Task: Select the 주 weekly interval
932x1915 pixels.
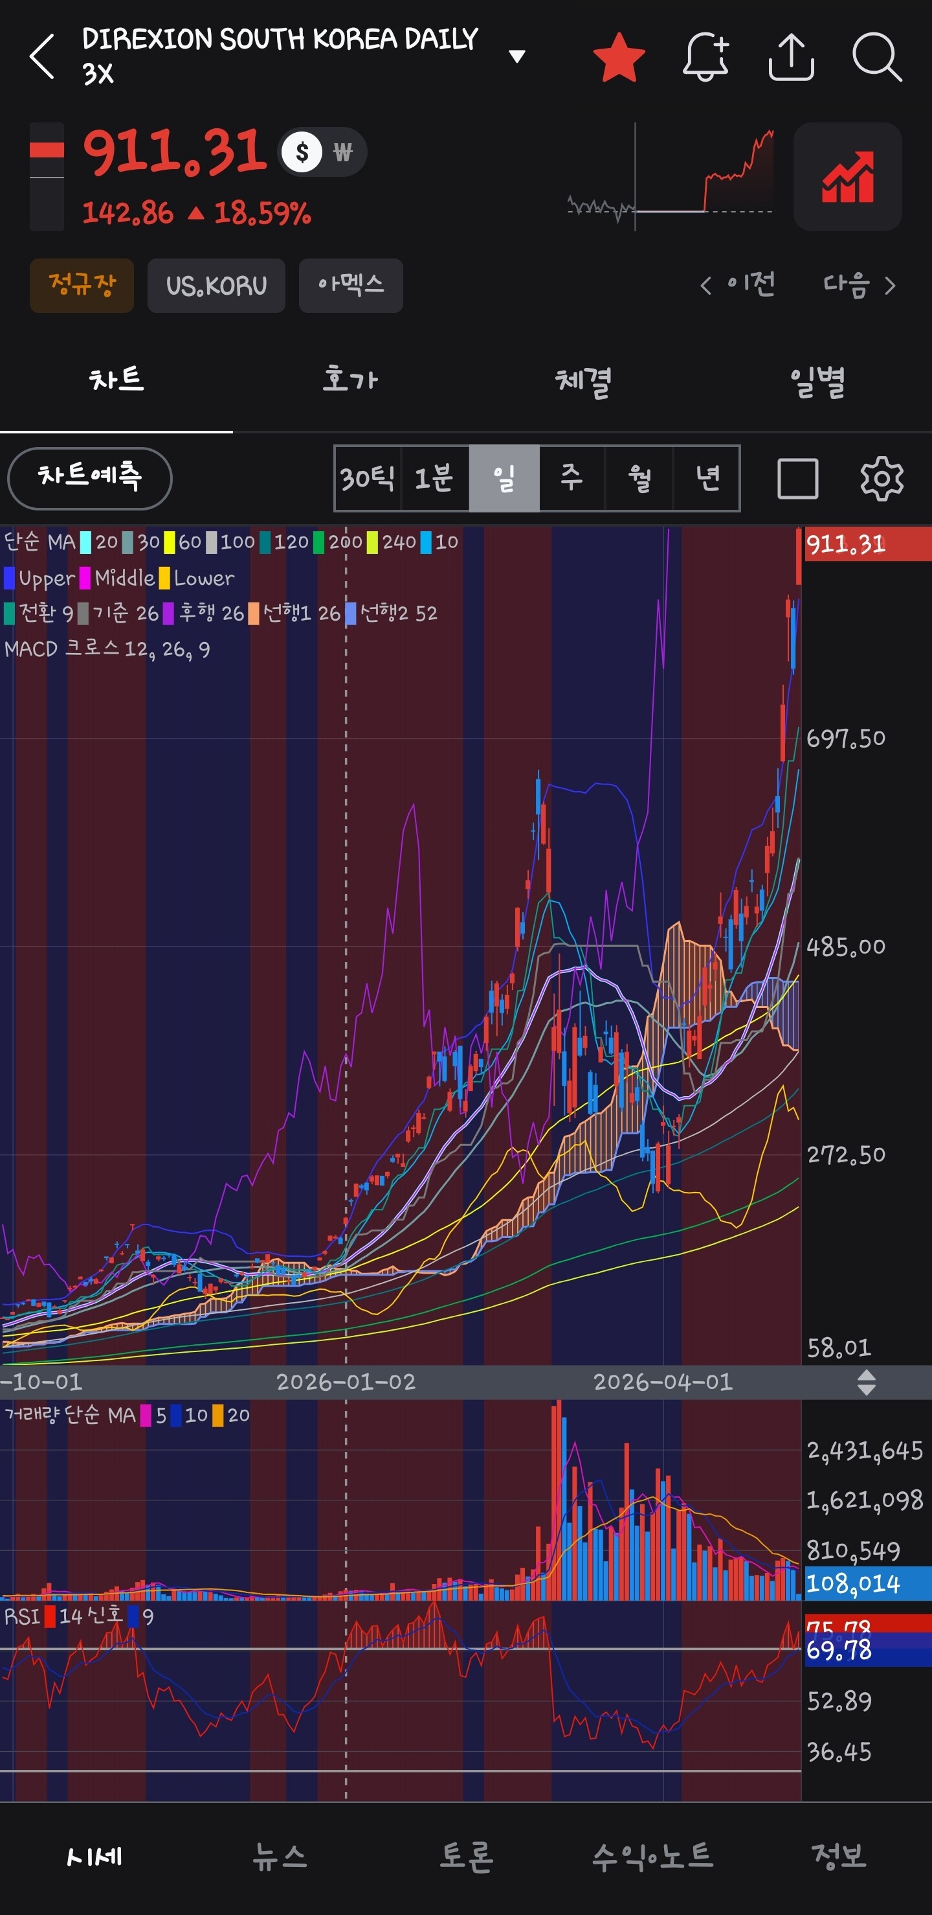Action: [x=571, y=478]
